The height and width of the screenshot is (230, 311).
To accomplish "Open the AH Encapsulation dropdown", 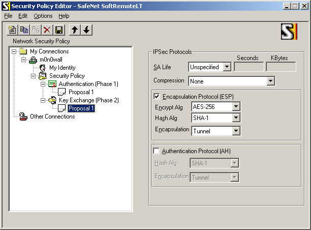I will (234, 177).
